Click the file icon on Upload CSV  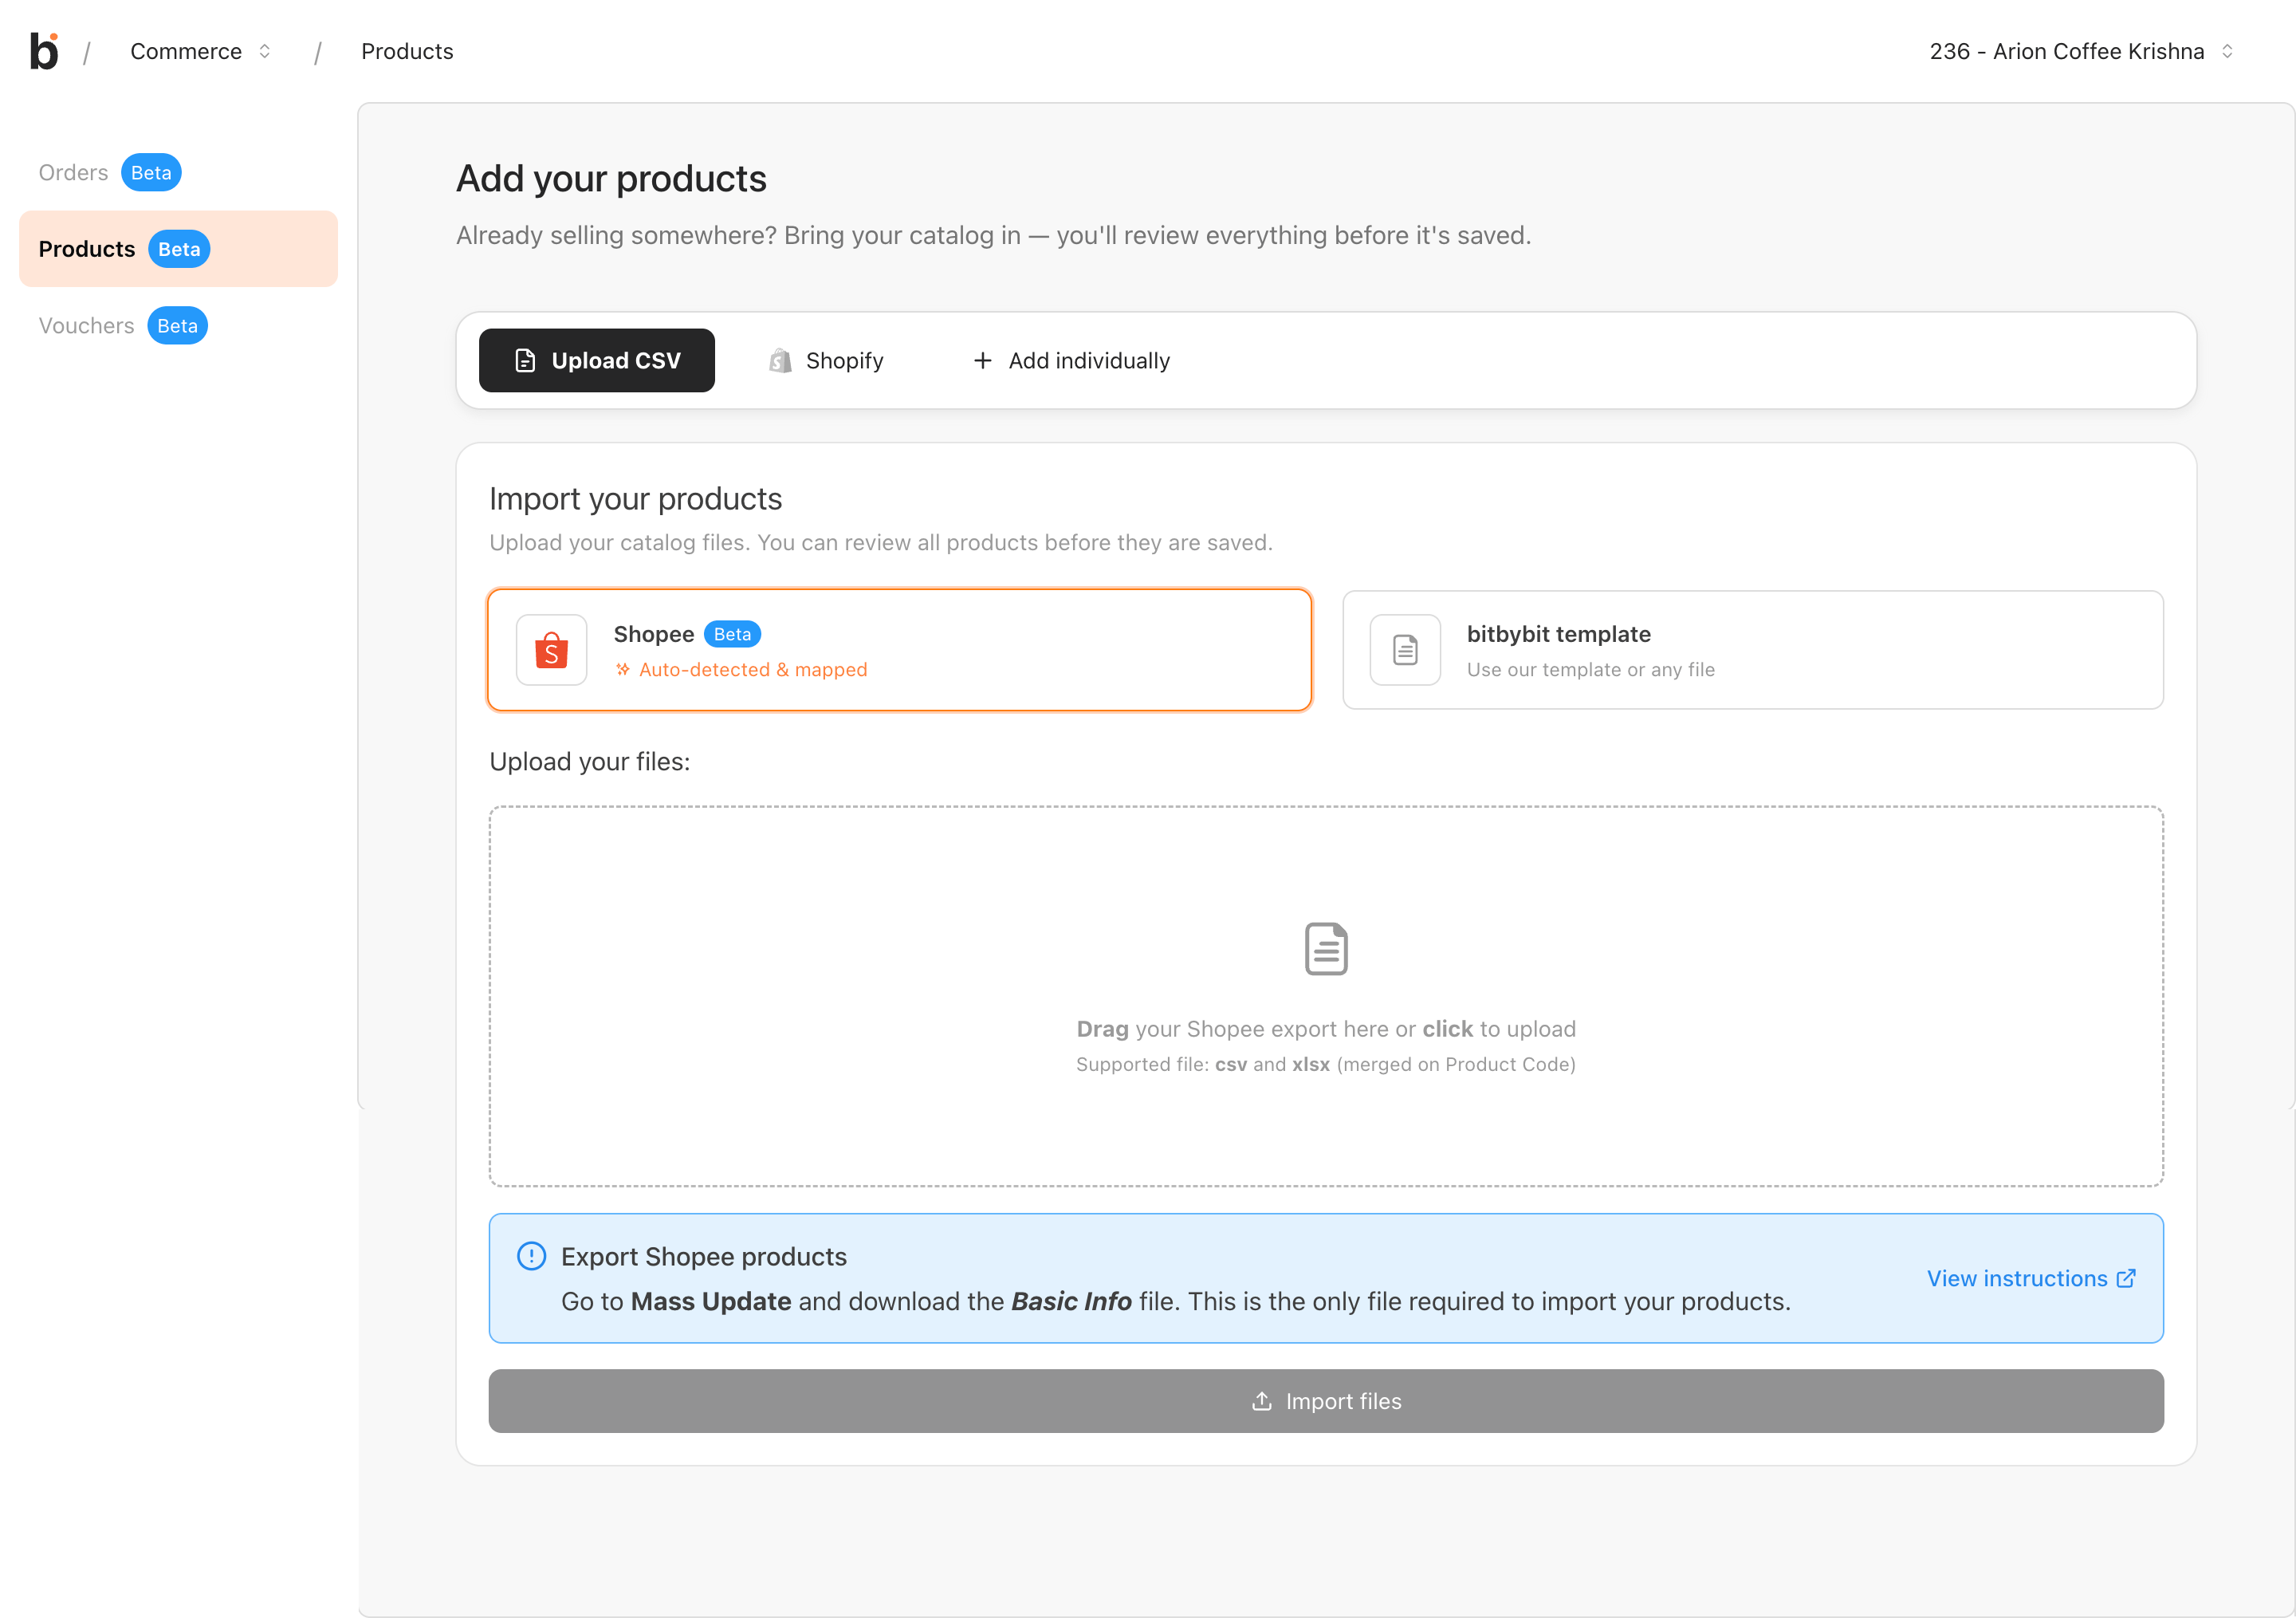coord(525,360)
